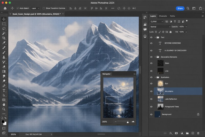
Task: Toggle the Auto-Select checkbox
Action: pyautogui.click(x=18, y=8)
